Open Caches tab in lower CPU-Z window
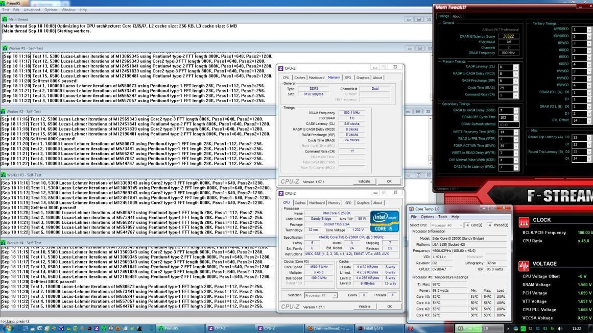The width and height of the screenshot is (593, 333). tap(300, 203)
